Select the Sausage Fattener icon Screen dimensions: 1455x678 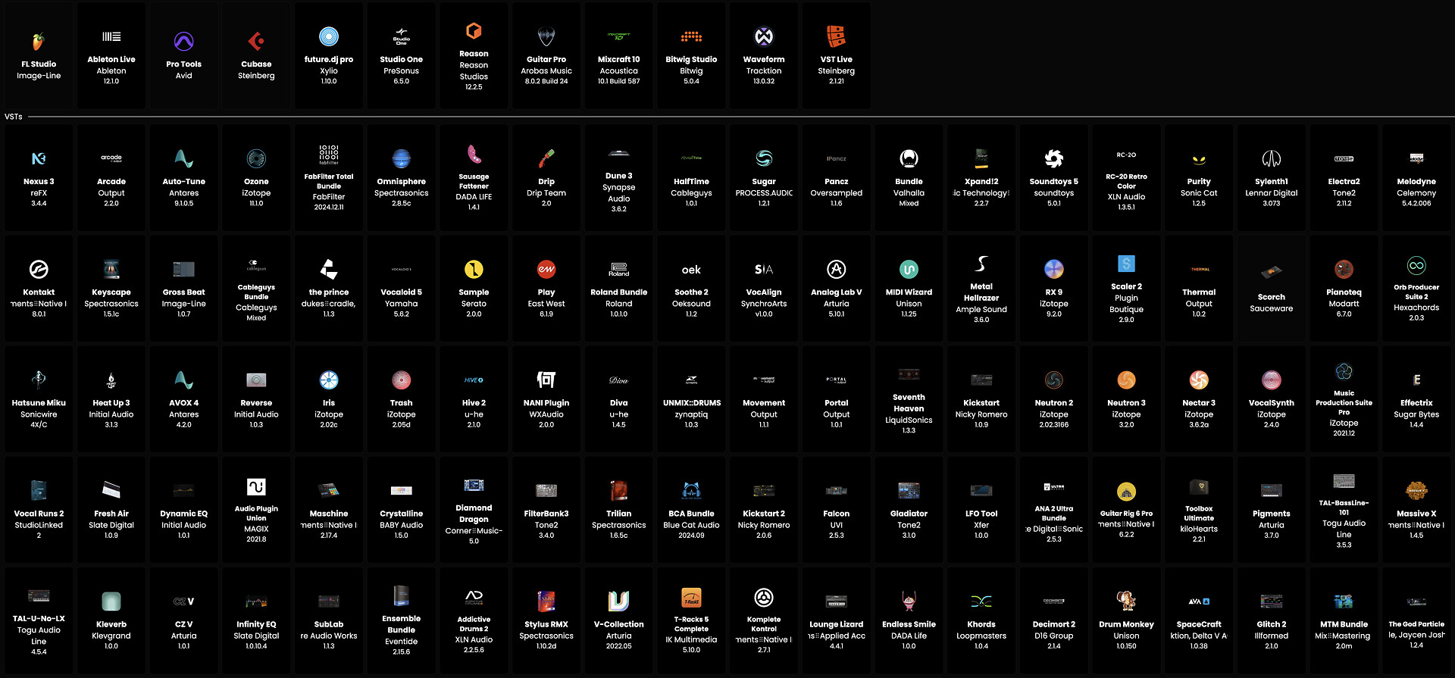point(474,154)
